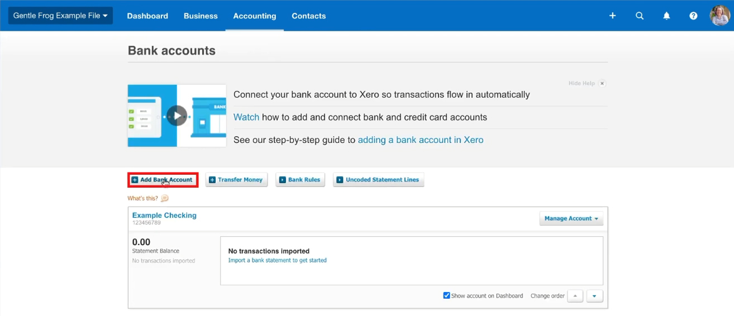
Task: Click the What's this speech bubble icon
Action: tap(164, 198)
